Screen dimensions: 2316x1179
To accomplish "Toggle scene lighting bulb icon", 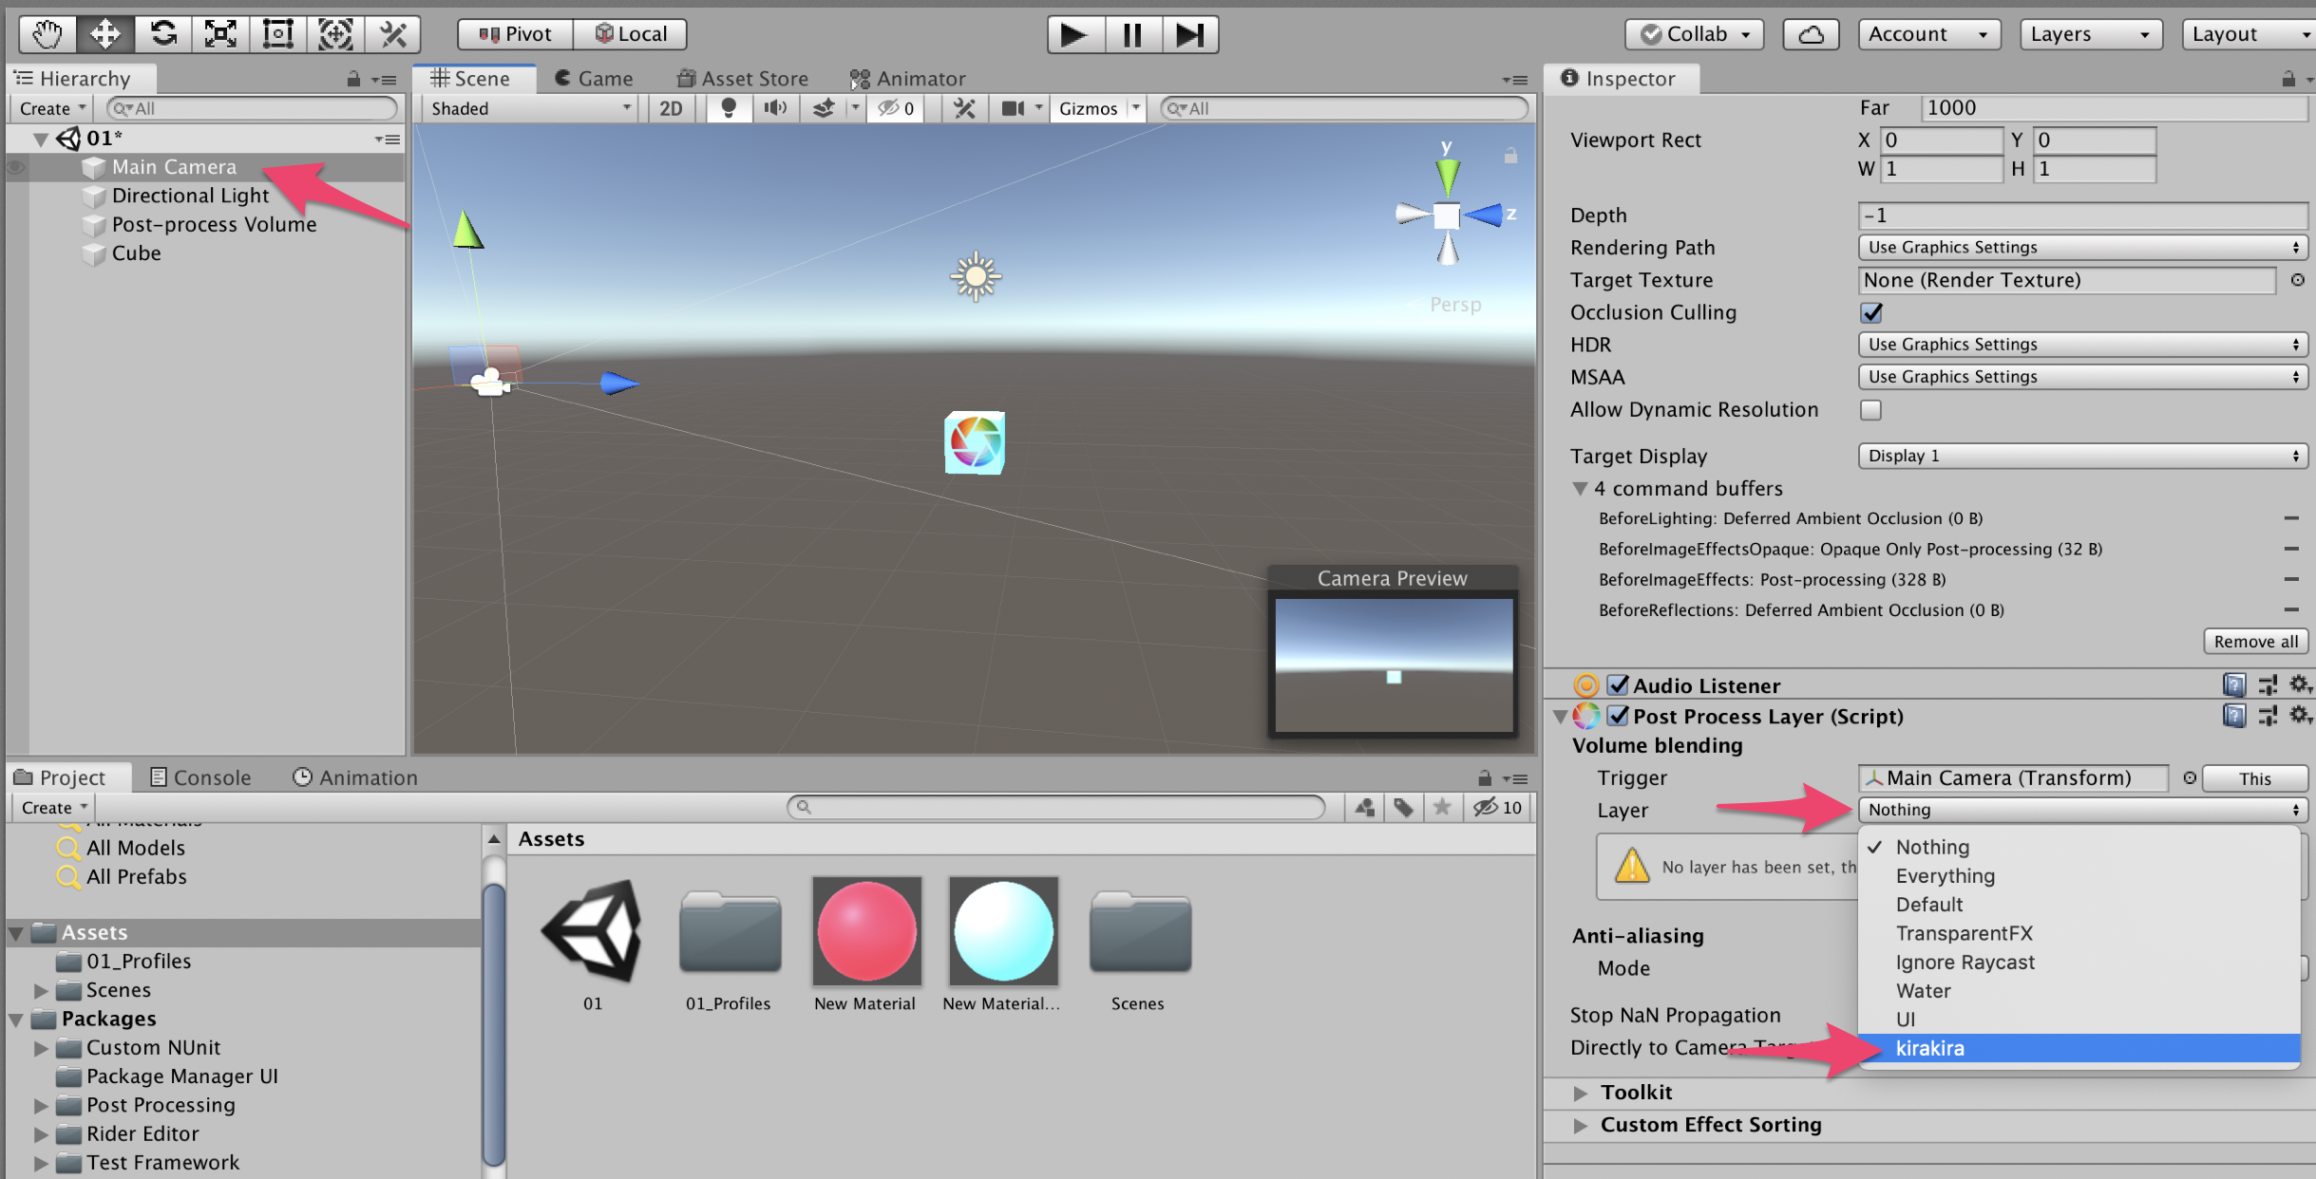I will point(729,108).
